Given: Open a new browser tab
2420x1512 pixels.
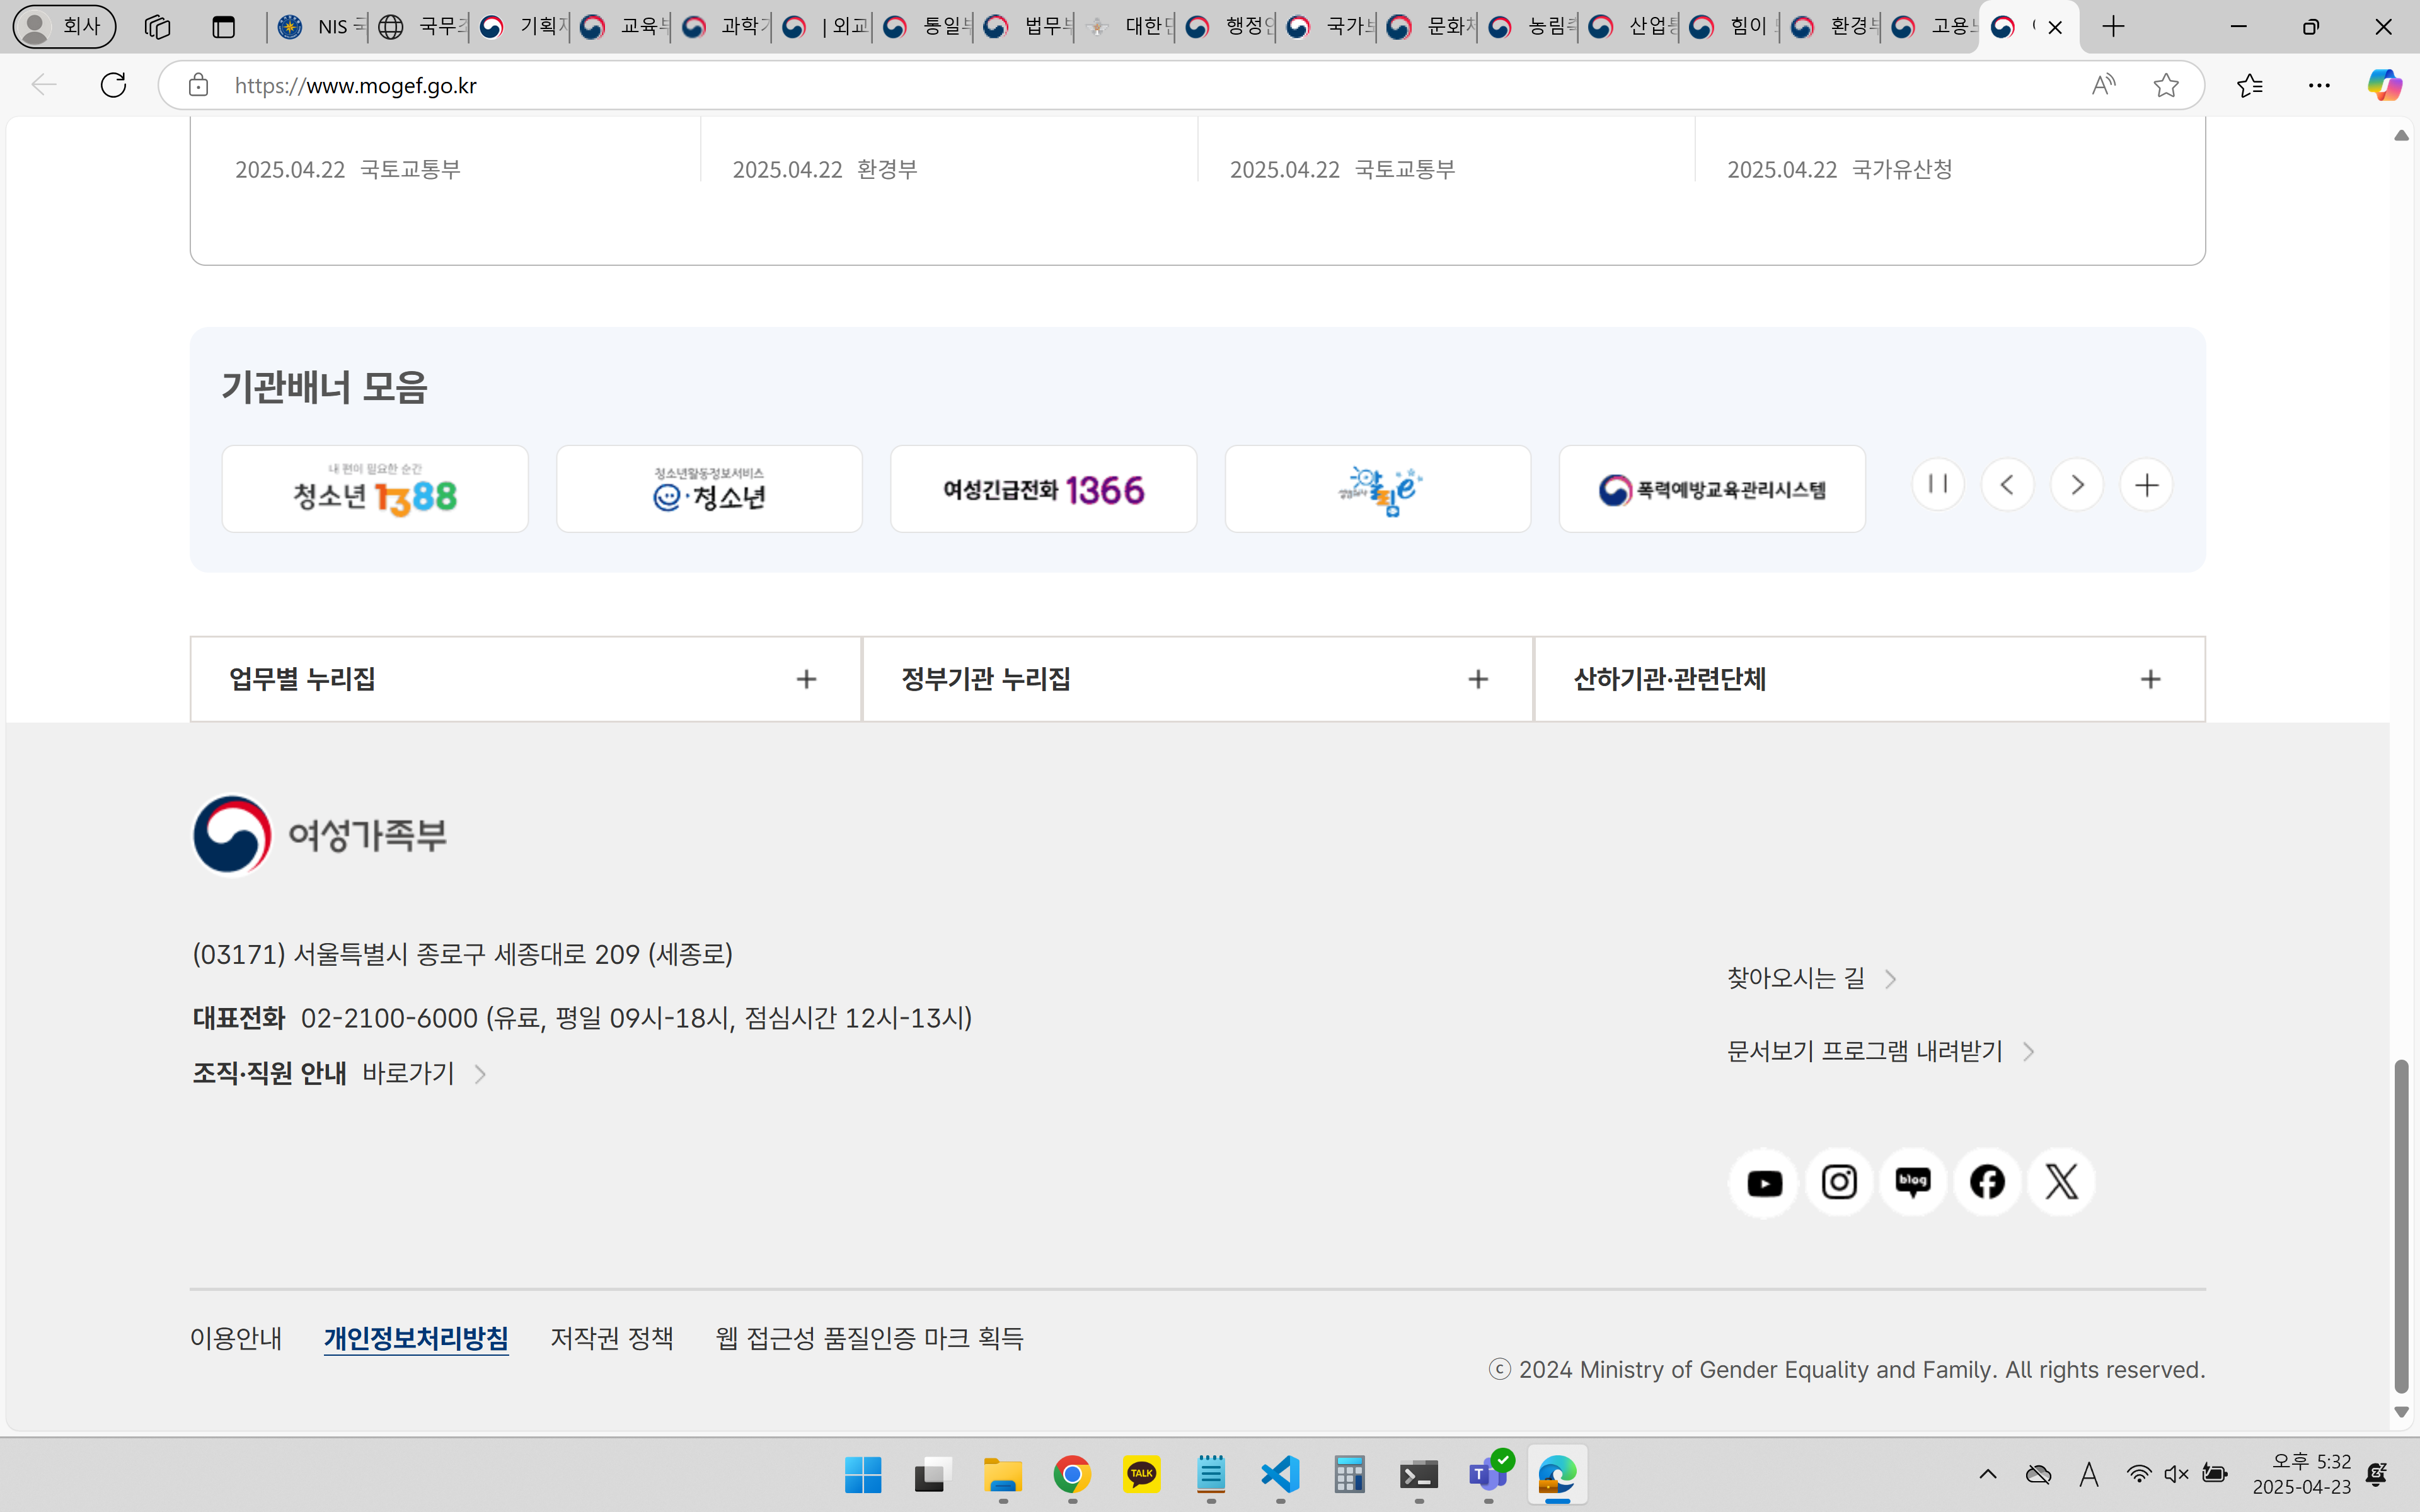Looking at the screenshot, I should (2113, 27).
